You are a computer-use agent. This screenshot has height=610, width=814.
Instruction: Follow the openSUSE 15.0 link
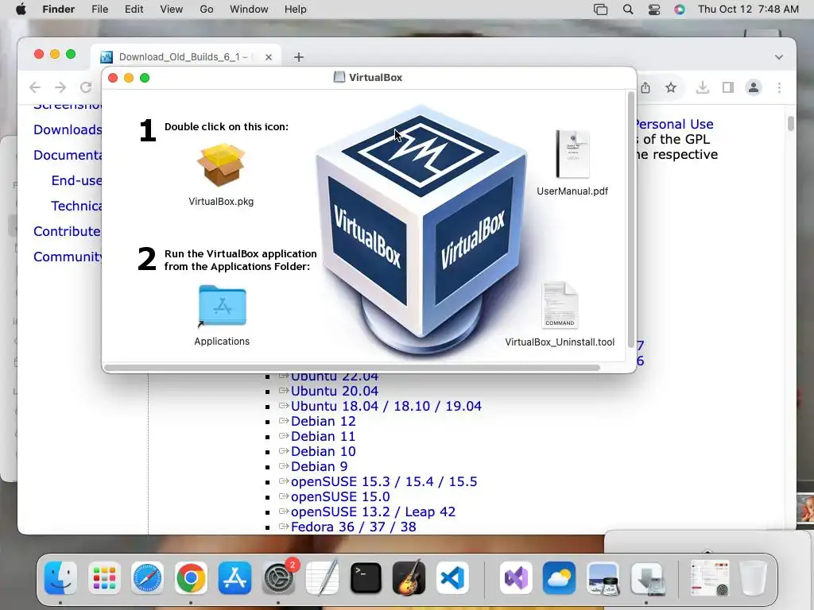(340, 496)
